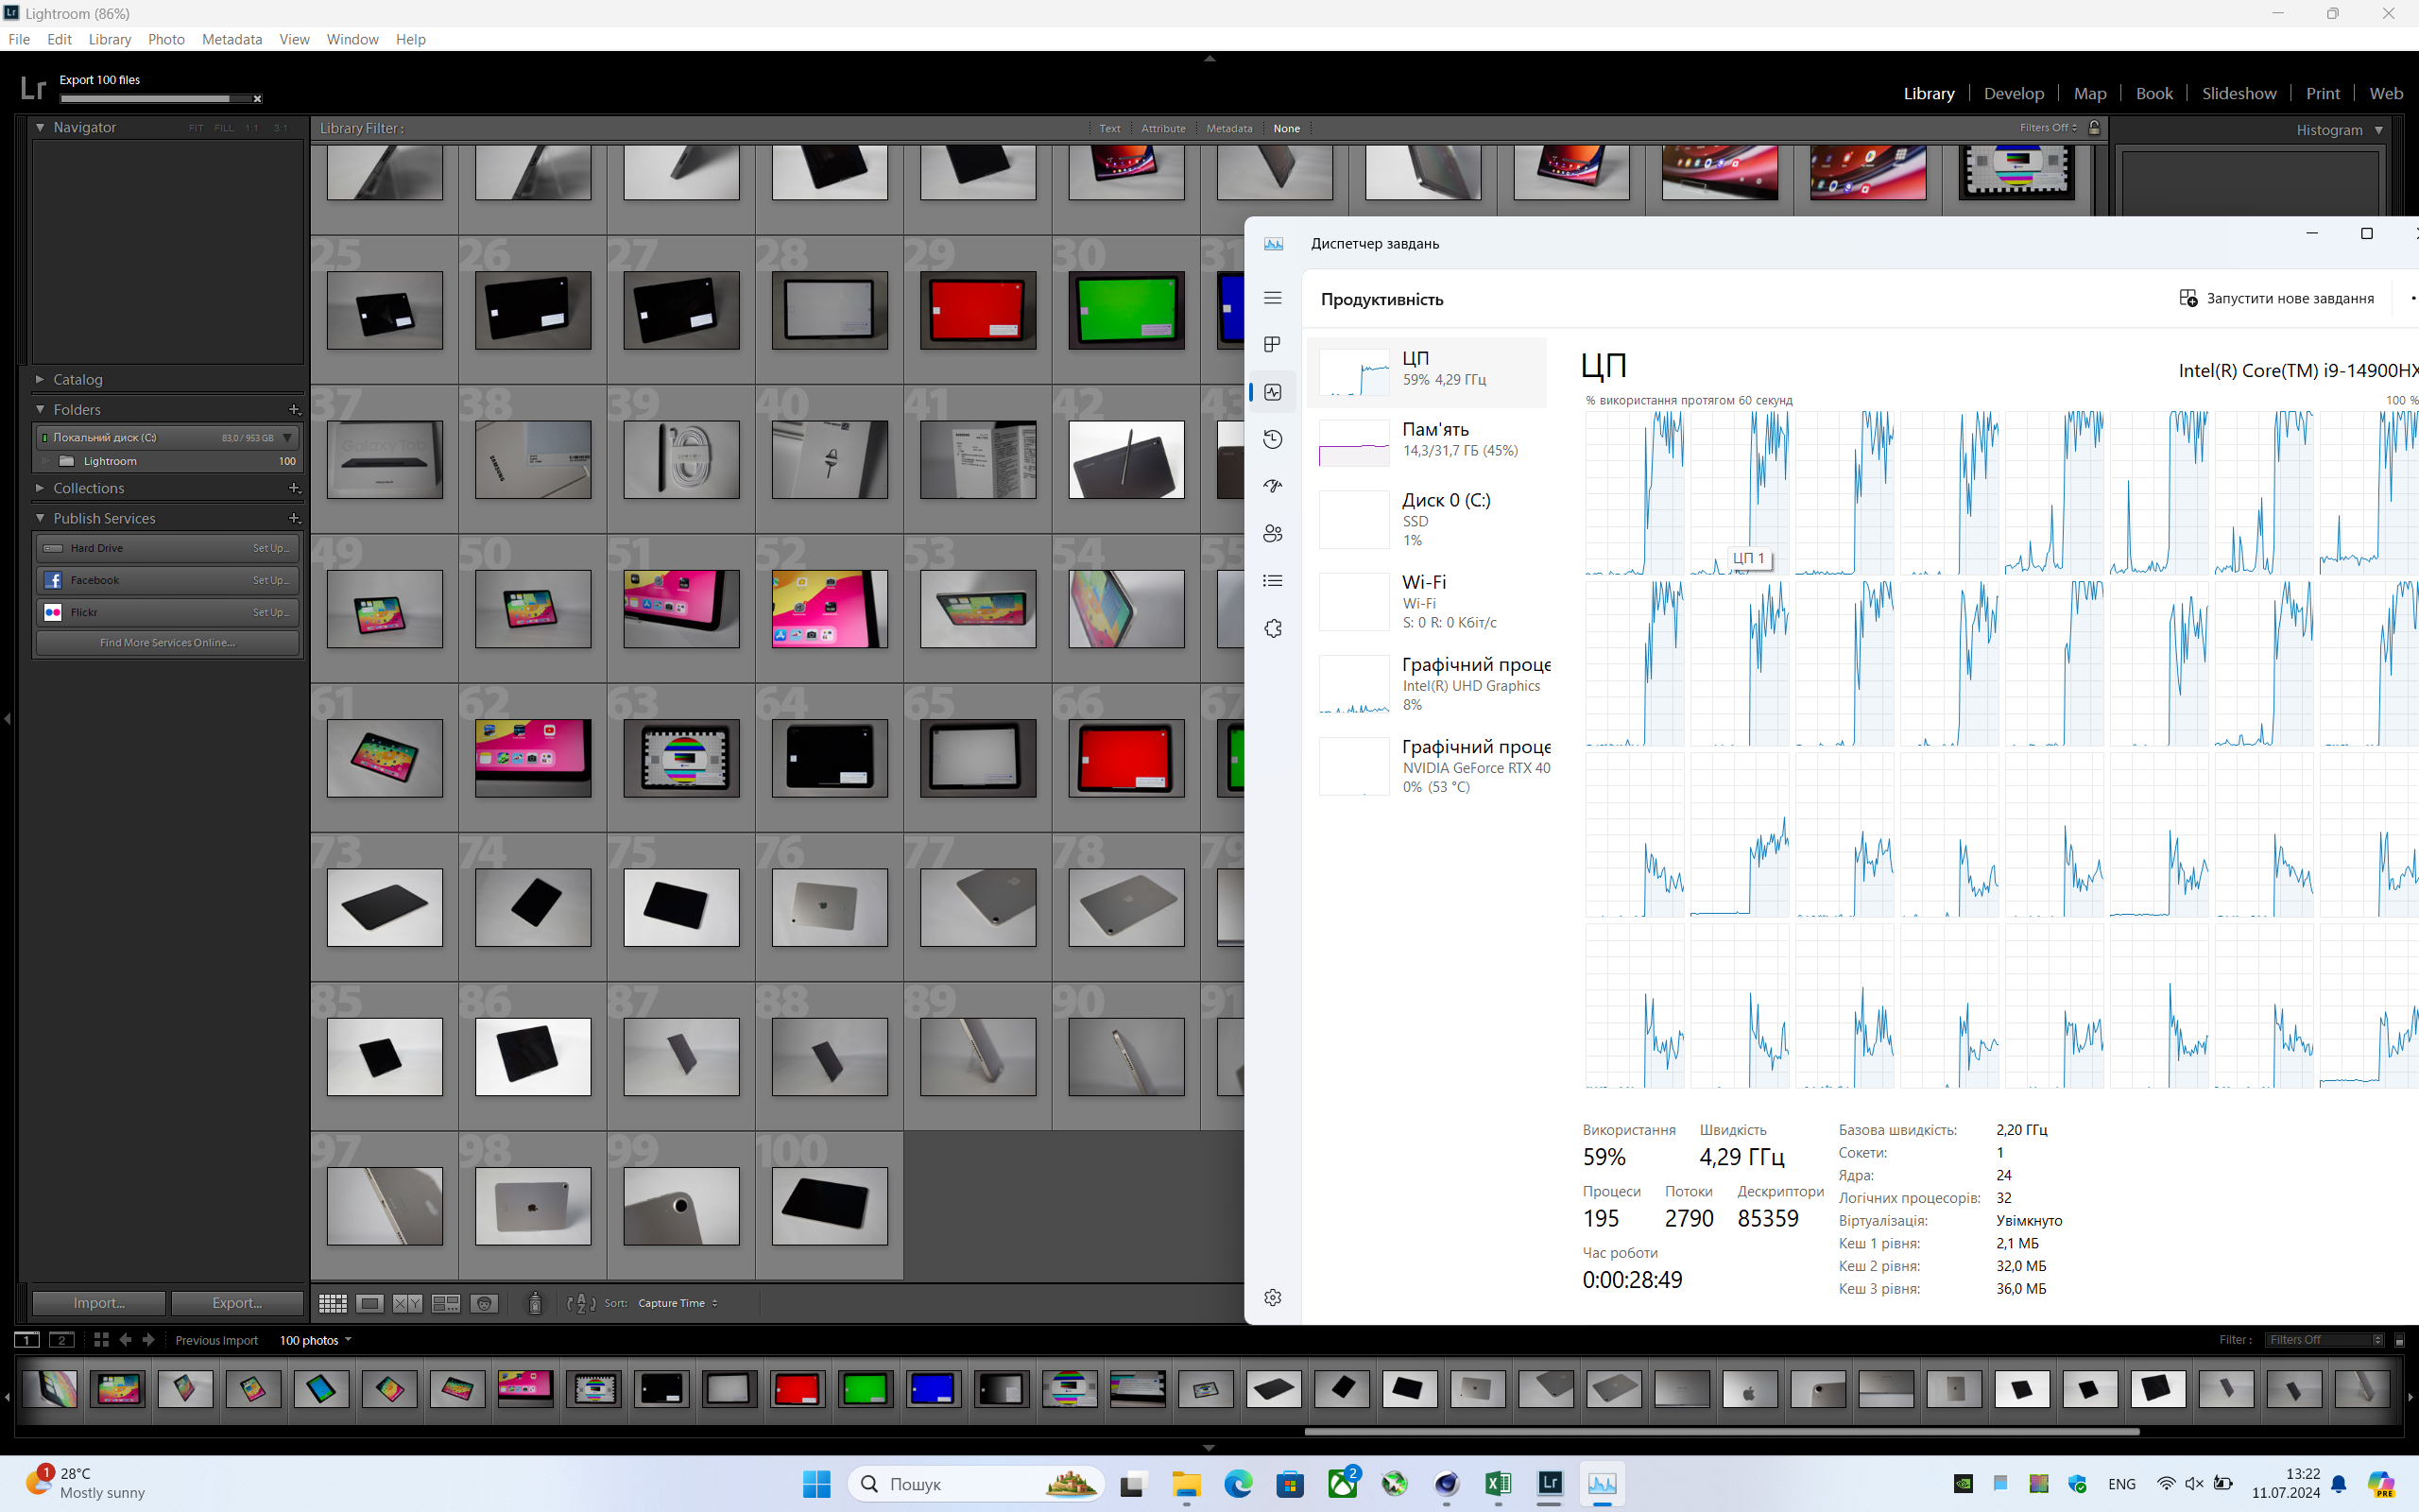Viewport: 2419px width, 1512px height.
Task: Open Excel from the taskbar
Action: click(x=1498, y=1484)
